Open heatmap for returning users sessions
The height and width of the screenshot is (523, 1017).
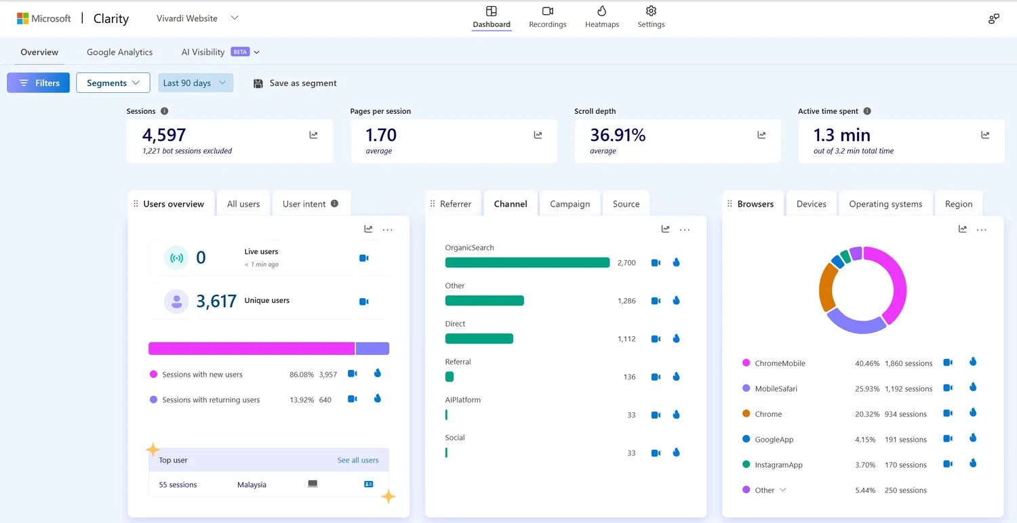pyautogui.click(x=378, y=399)
